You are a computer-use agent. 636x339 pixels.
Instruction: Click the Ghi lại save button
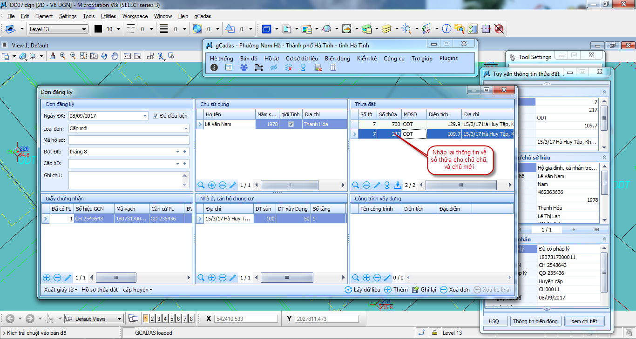tap(424, 290)
